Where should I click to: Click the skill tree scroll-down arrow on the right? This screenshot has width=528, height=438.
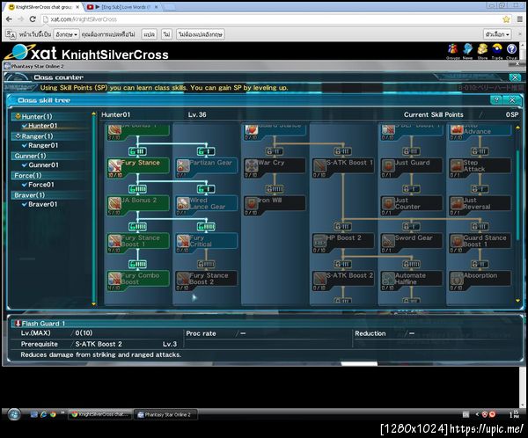(518, 301)
